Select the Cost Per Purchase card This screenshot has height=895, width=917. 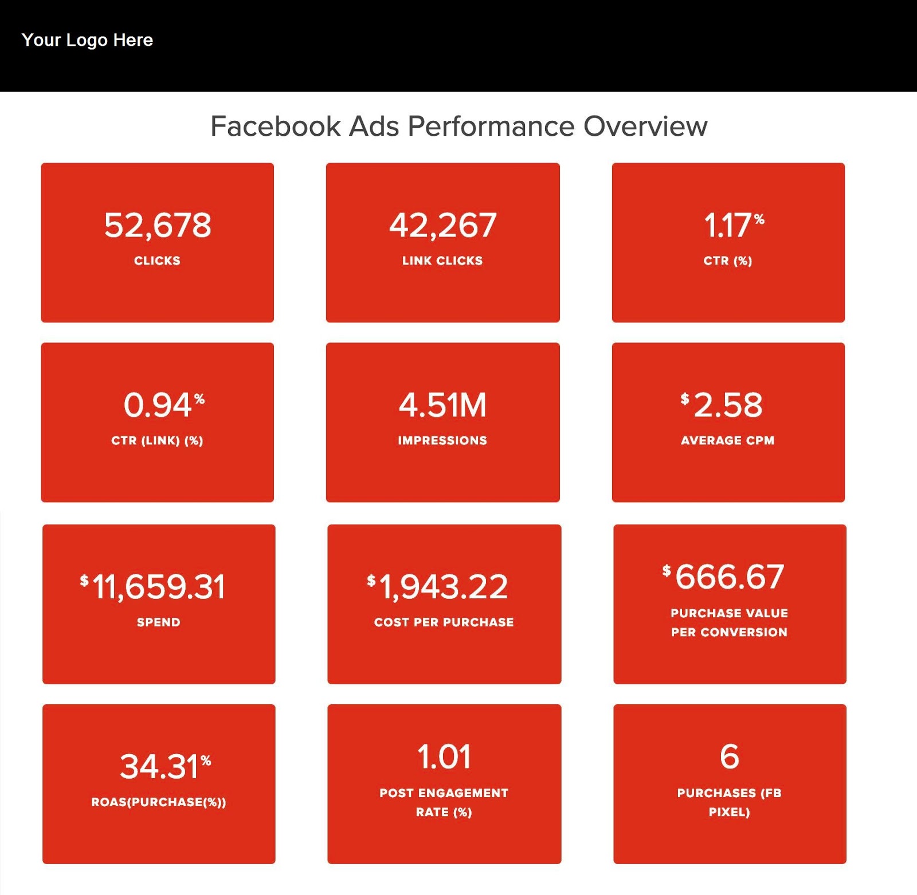coord(442,601)
